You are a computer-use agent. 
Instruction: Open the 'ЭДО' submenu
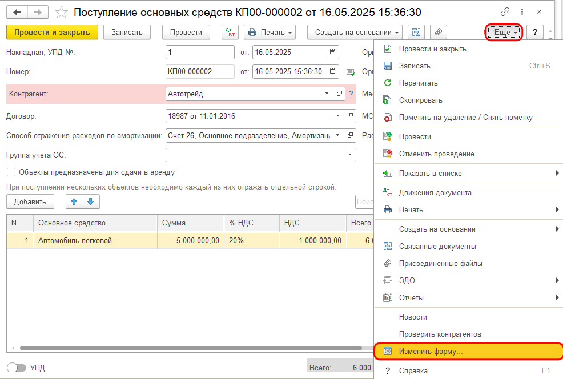(468, 280)
